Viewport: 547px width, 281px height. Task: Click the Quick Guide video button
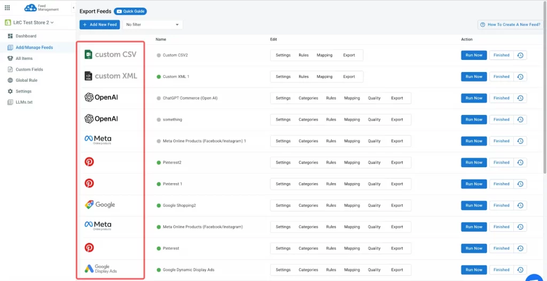[x=130, y=11]
